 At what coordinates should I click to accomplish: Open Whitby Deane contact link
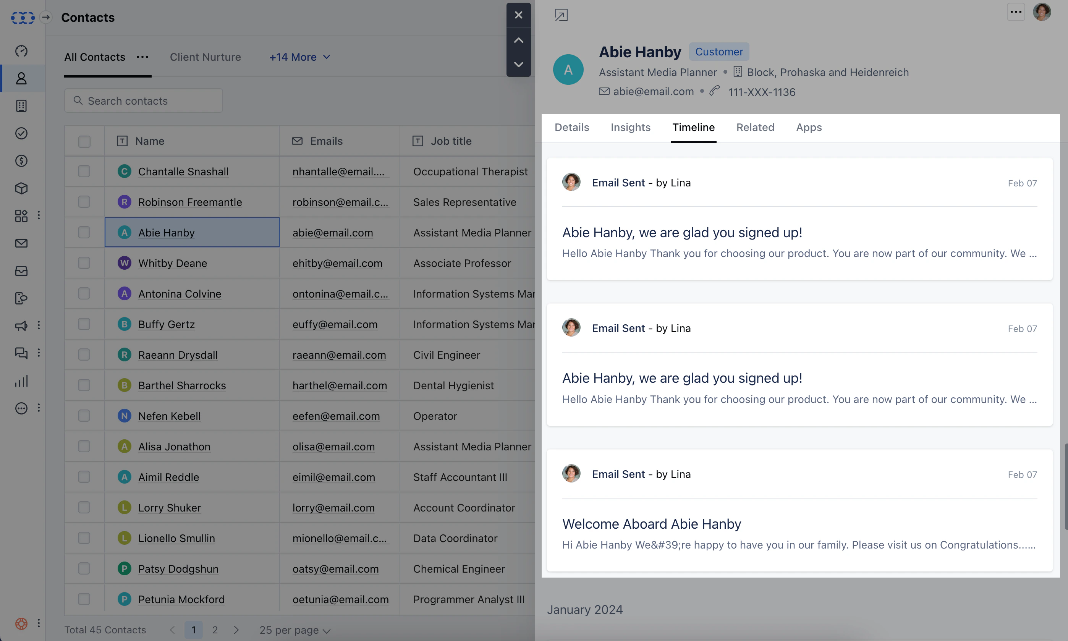coord(172,263)
